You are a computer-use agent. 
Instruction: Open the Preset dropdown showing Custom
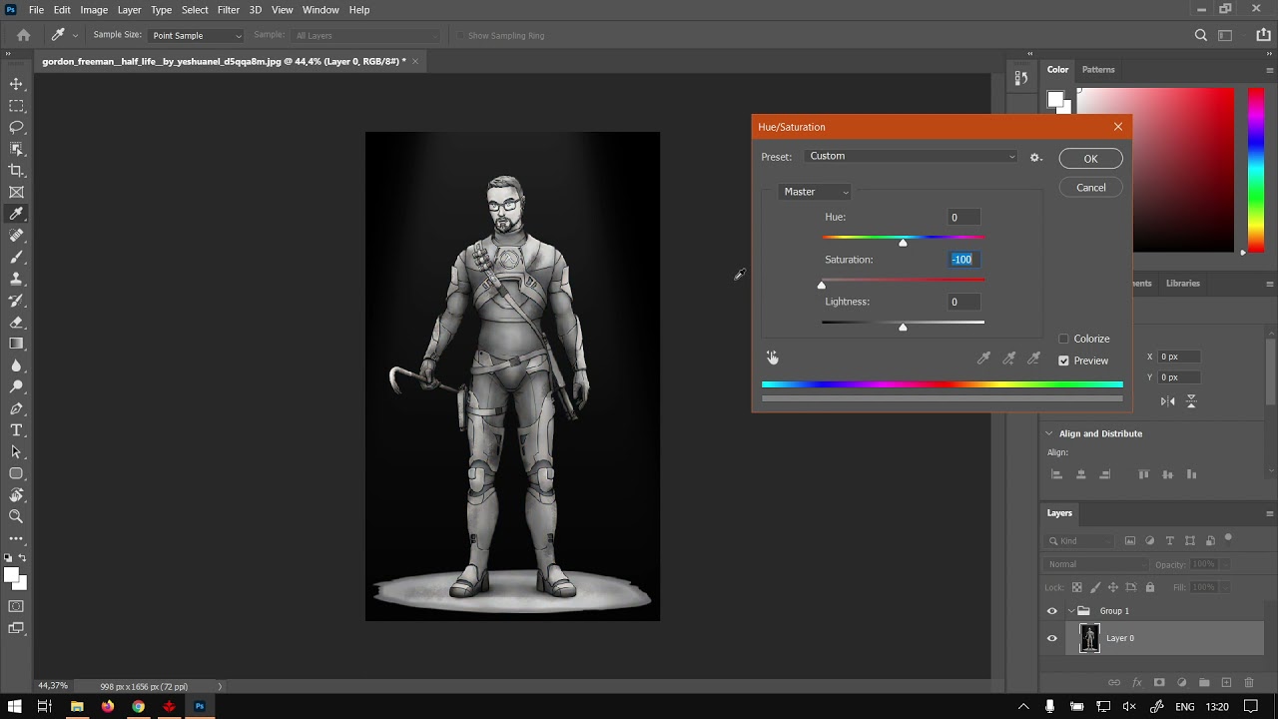[x=911, y=157]
